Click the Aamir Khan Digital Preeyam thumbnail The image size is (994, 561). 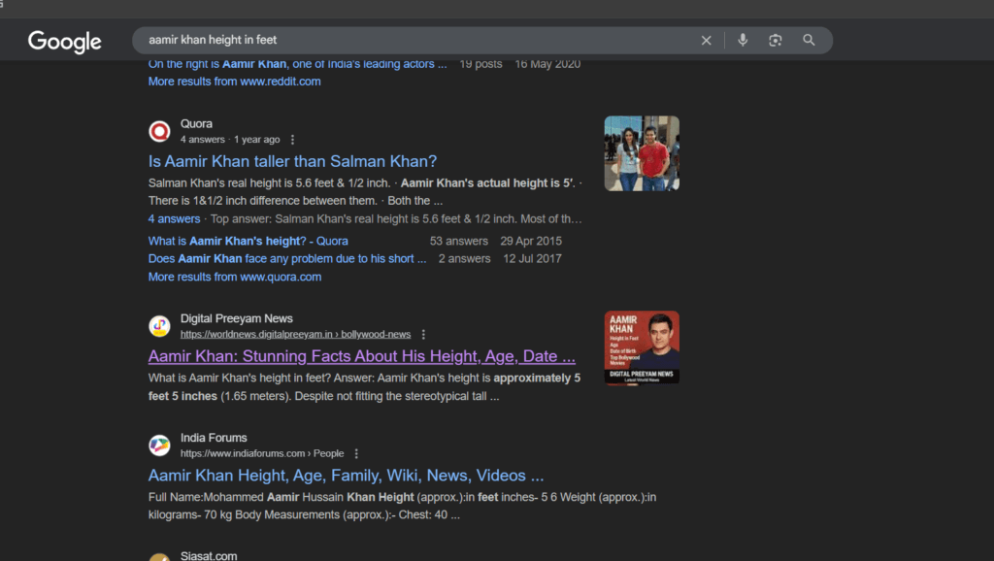[x=642, y=347]
